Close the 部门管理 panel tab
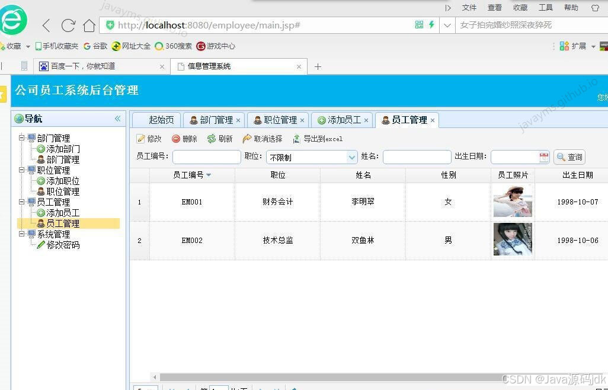The height and width of the screenshot is (390, 608). (x=238, y=120)
